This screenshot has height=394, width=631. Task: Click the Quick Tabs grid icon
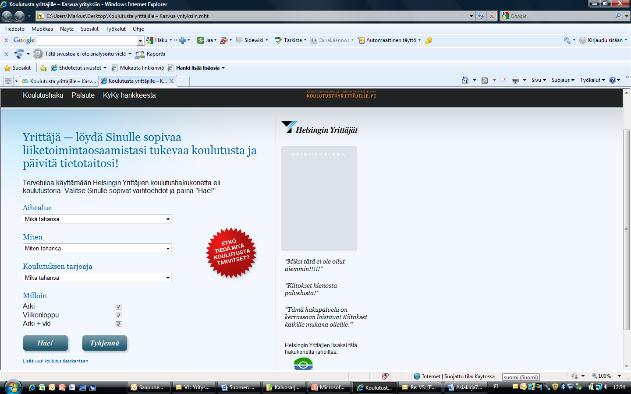coord(8,81)
